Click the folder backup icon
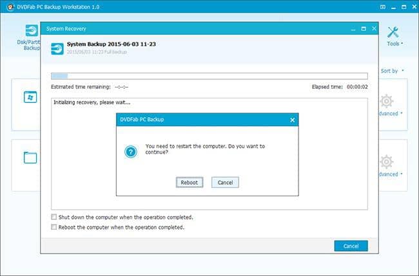The height and width of the screenshot is (276, 419). tap(30, 158)
